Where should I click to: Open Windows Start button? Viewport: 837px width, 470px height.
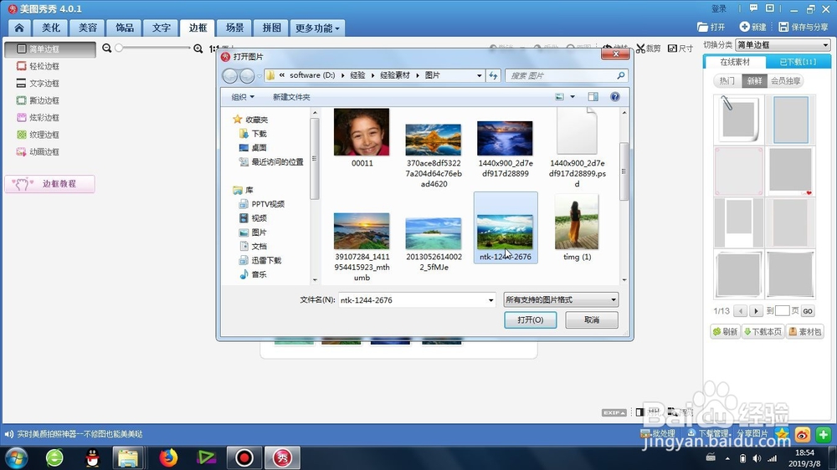pyautogui.click(x=16, y=458)
